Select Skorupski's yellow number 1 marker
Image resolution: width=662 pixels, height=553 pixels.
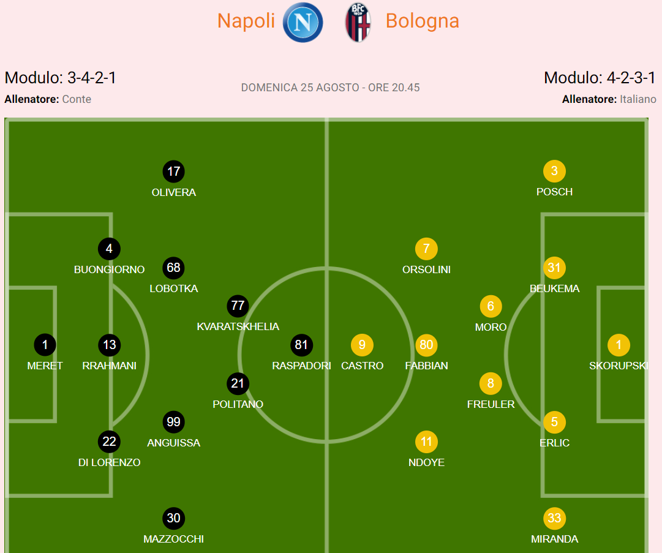pos(619,345)
